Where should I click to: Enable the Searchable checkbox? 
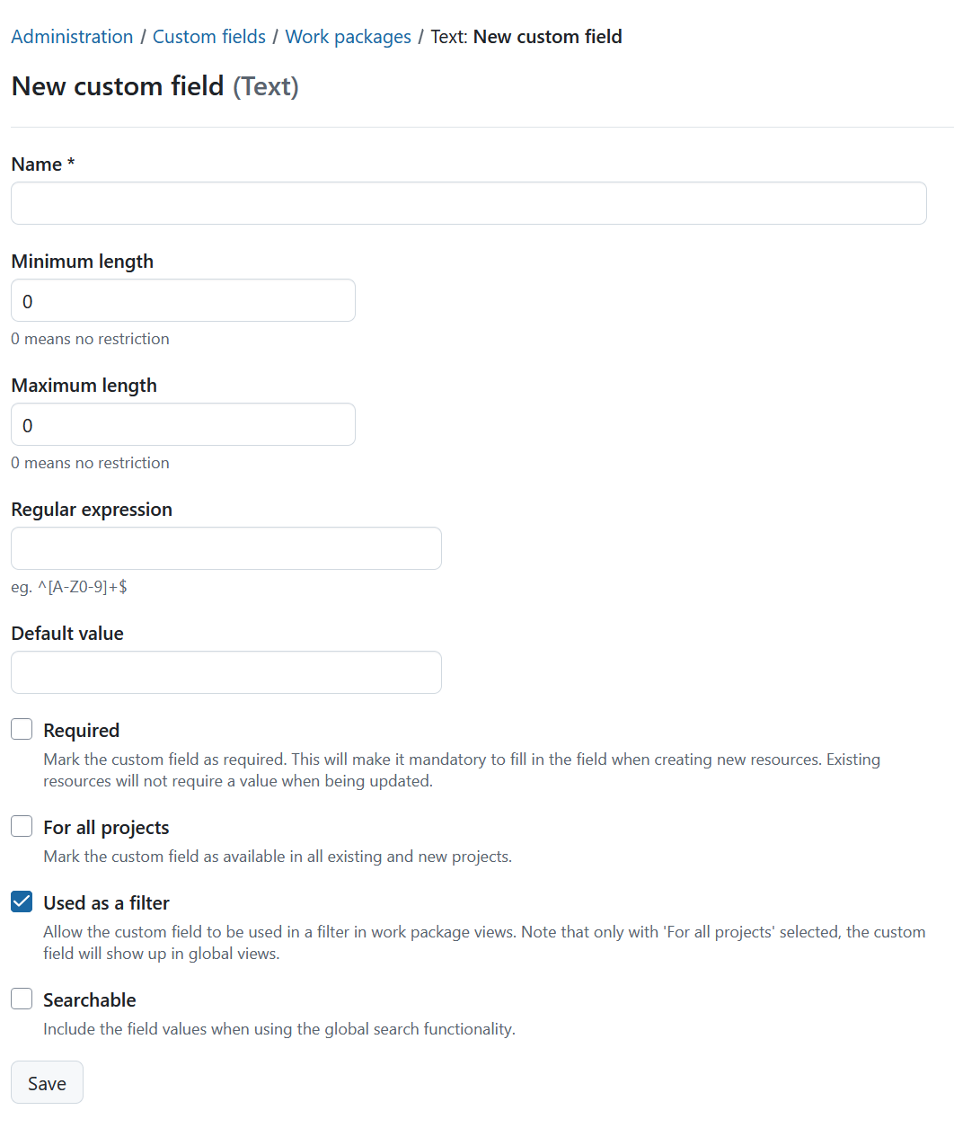point(21,999)
